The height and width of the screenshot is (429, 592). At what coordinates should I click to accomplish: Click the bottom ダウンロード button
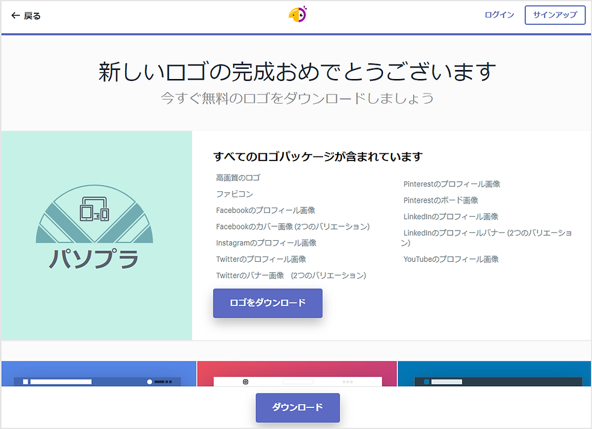point(297,407)
